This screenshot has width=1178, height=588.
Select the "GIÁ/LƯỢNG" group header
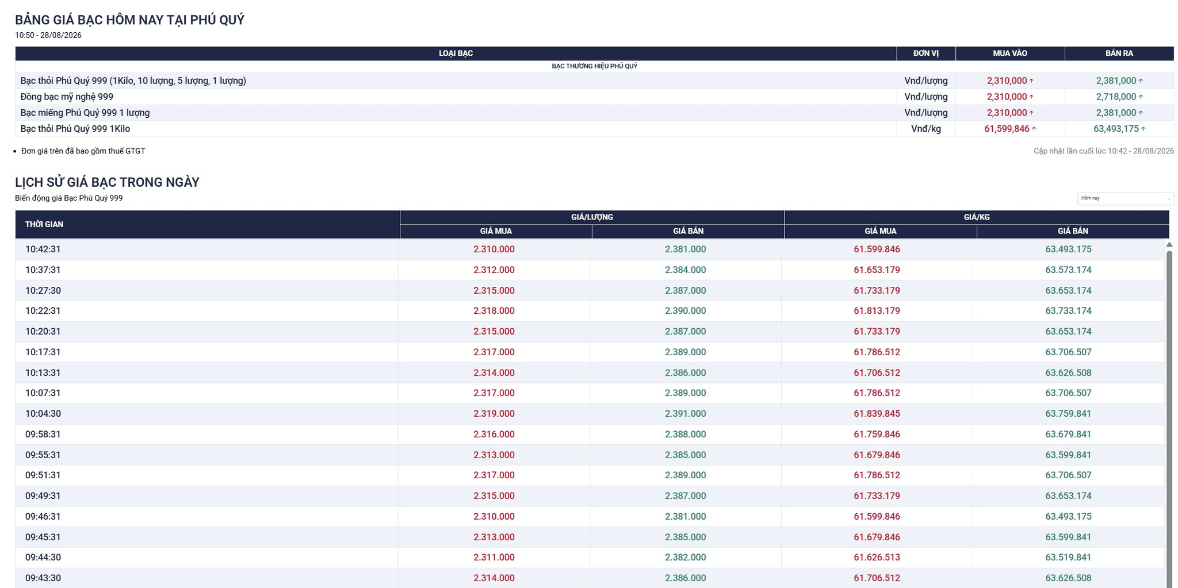tap(592, 217)
